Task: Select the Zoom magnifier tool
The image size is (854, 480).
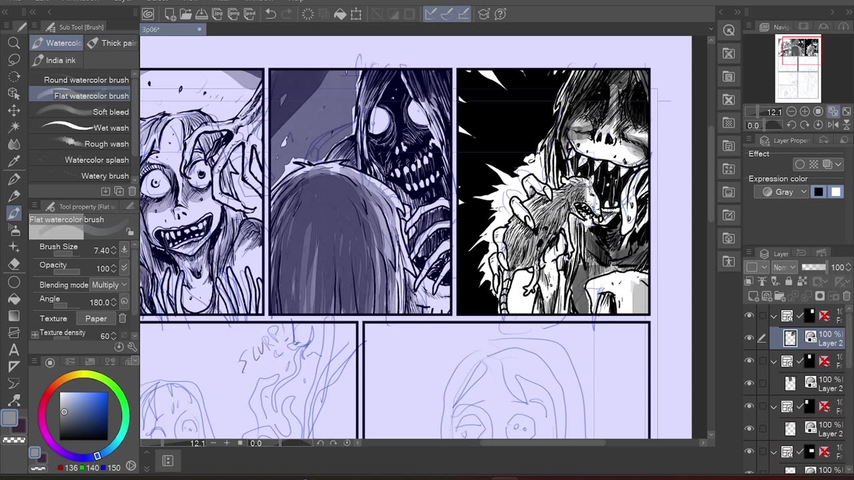Action: coord(13,43)
